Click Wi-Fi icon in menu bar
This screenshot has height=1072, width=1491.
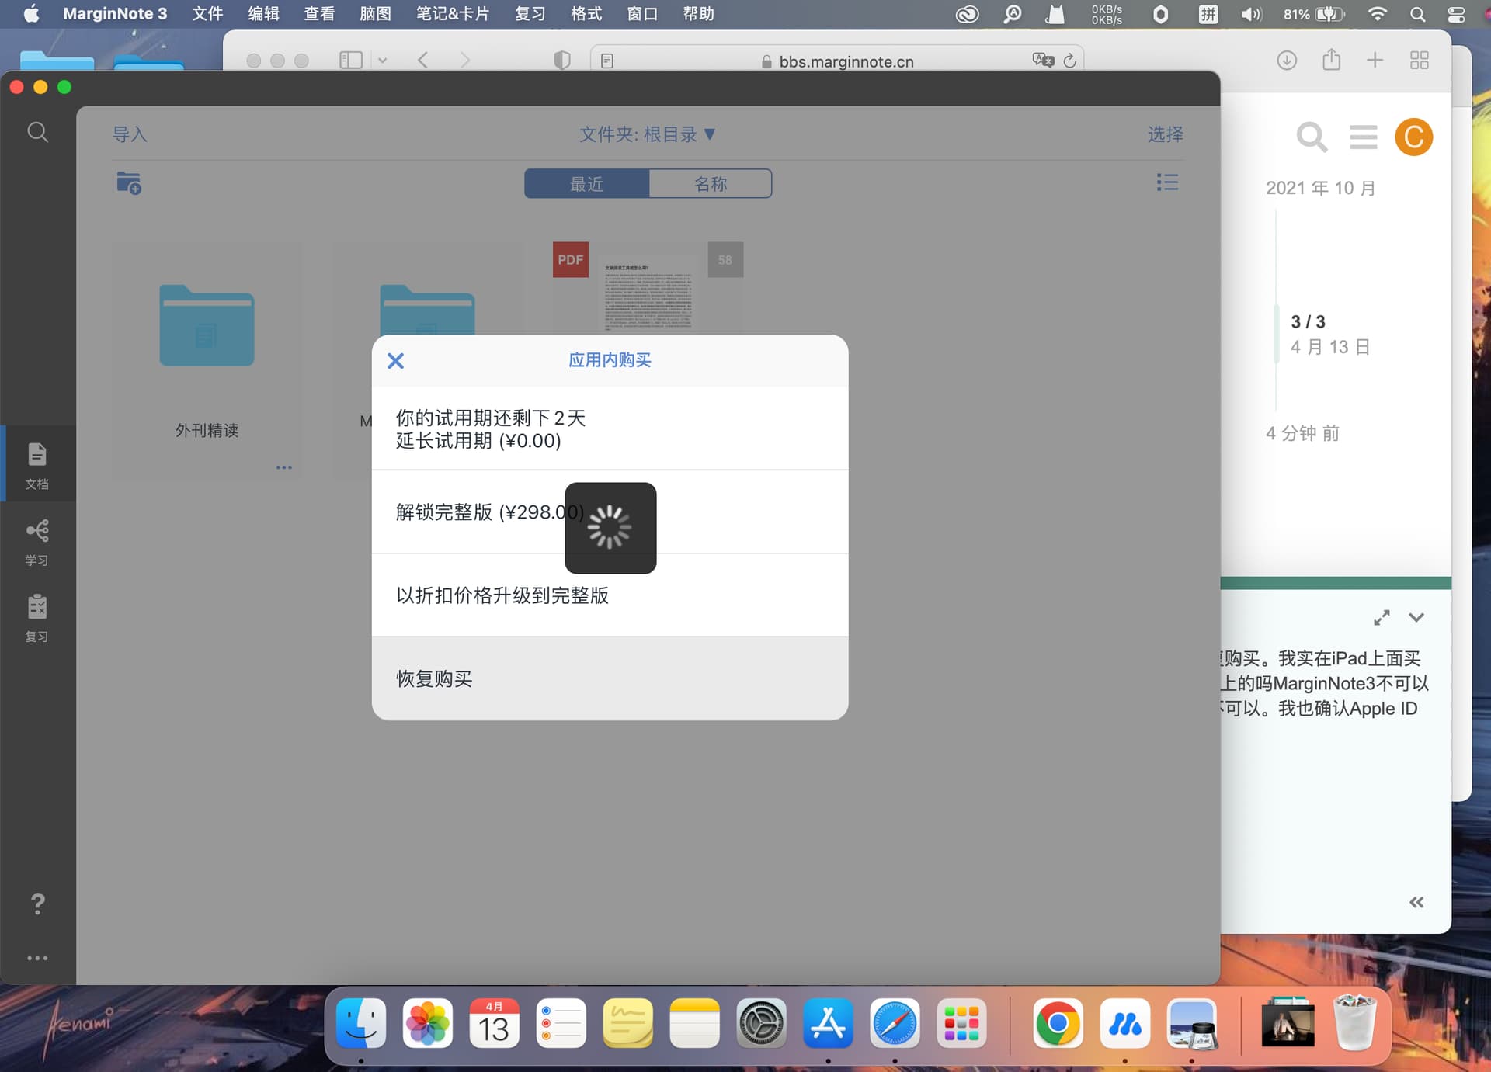pyautogui.click(x=1378, y=14)
